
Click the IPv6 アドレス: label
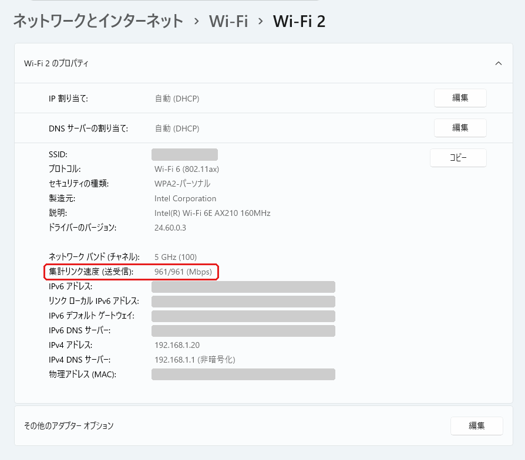[x=70, y=286]
